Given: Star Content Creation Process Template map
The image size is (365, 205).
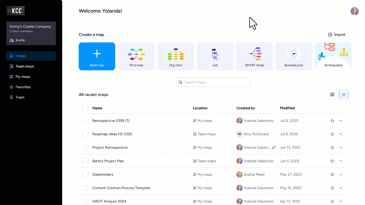Looking at the screenshot, I should click(x=332, y=188).
